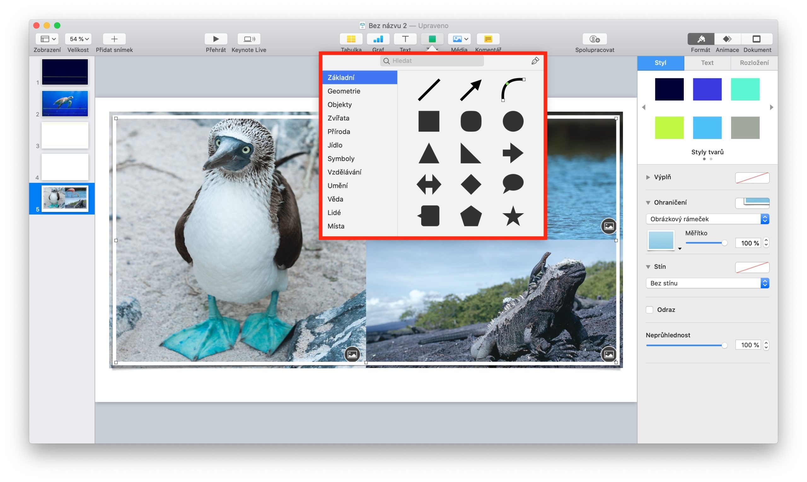Viewport: 807px width, 482px height.
Task: Click the Spolupracovat button
Action: point(594,39)
